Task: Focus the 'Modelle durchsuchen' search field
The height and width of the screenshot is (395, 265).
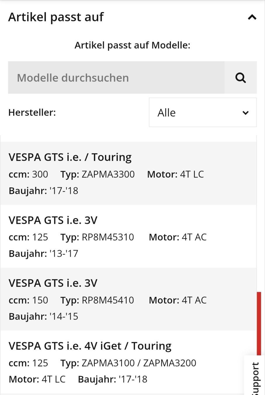Action: [x=116, y=78]
